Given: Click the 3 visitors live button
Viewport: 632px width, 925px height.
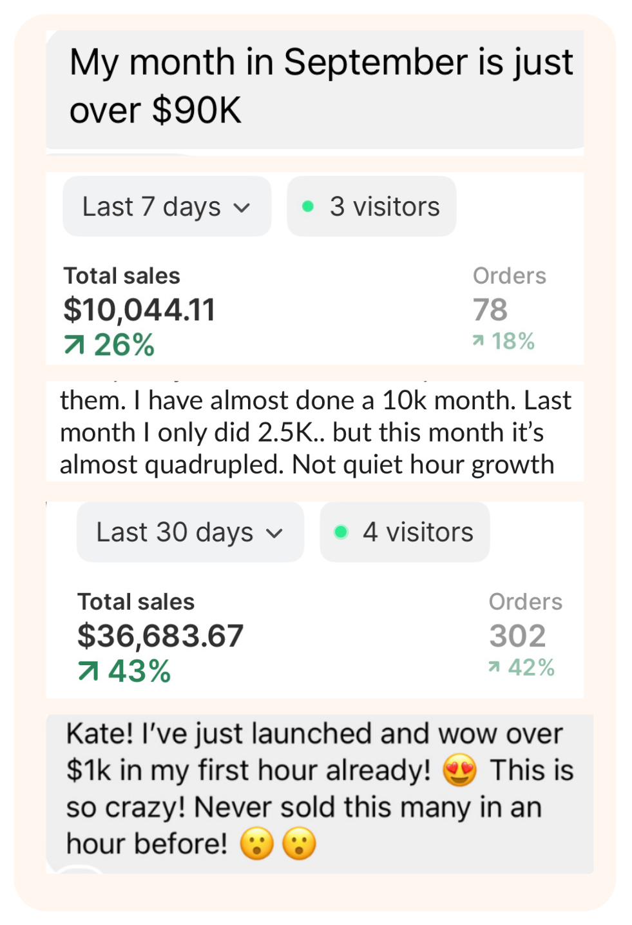Looking at the screenshot, I should (x=372, y=207).
